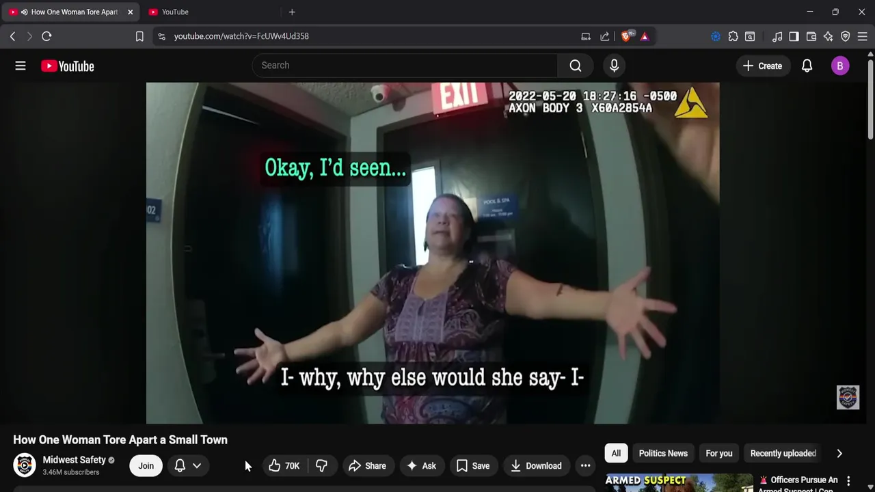
Task: Pause the video by clicking player
Action: (x=433, y=253)
